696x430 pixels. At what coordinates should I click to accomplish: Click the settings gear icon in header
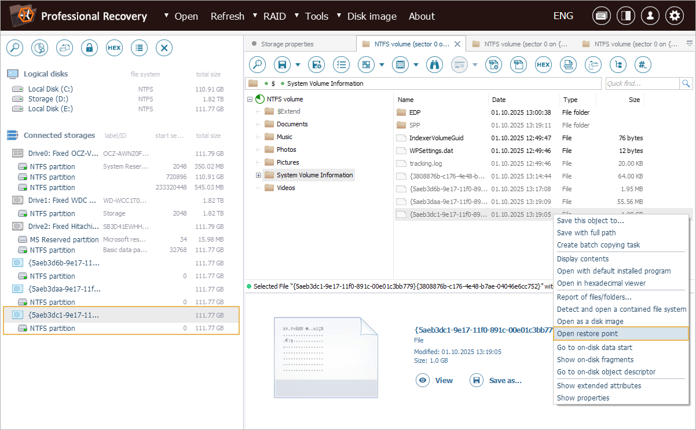[x=674, y=16]
